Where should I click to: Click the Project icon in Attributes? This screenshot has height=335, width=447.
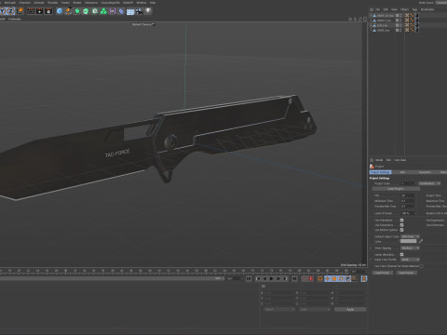click(x=372, y=167)
